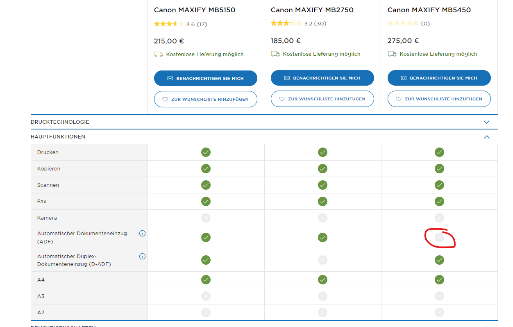Click the grey Kamera cross for MB5150

pyautogui.click(x=206, y=218)
